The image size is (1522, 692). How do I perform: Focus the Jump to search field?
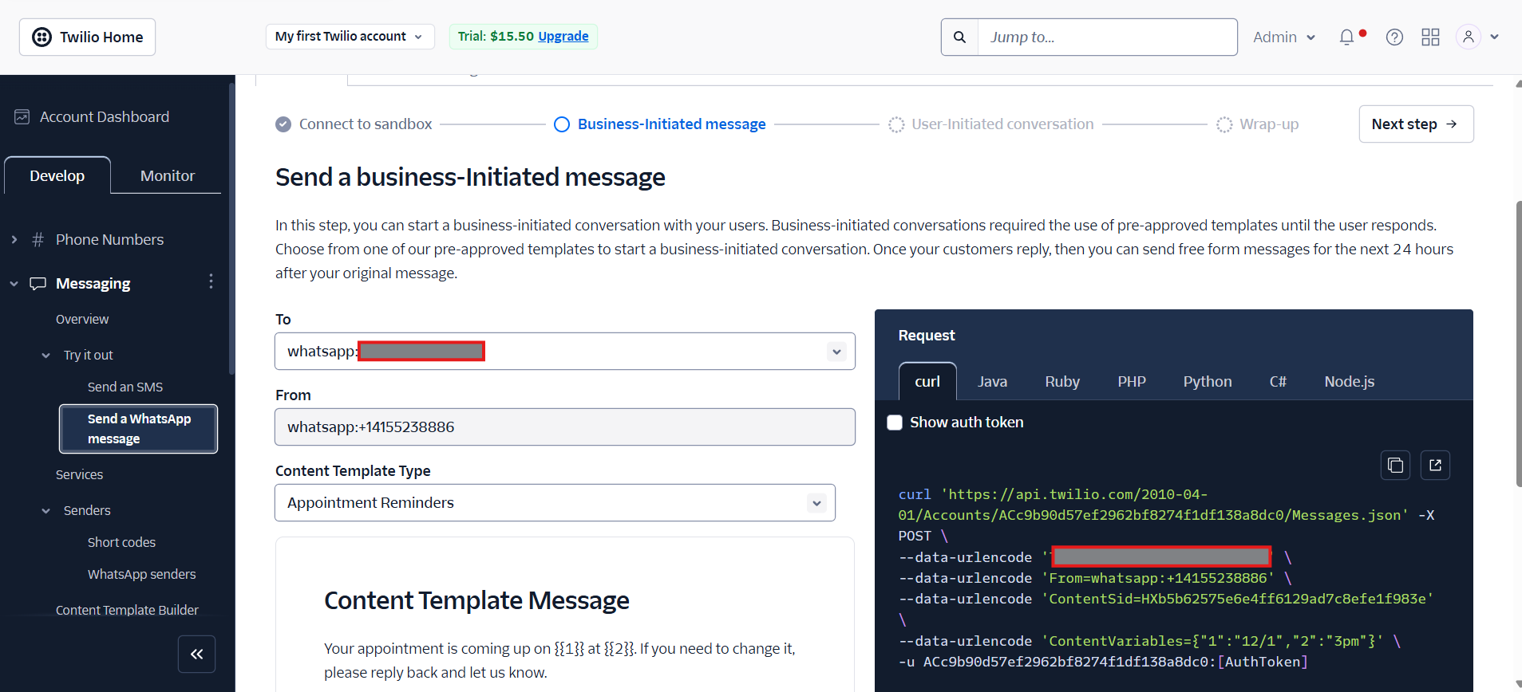pos(1107,37)
